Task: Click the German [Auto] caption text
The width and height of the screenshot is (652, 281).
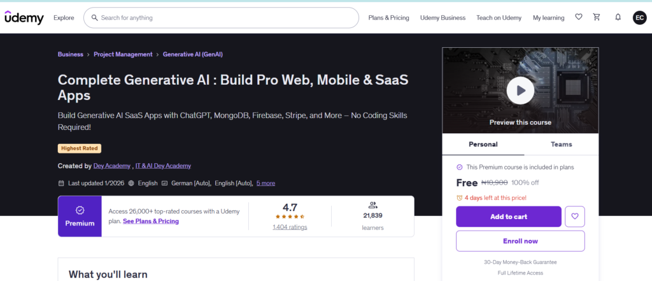Action: tap(191, 183)
